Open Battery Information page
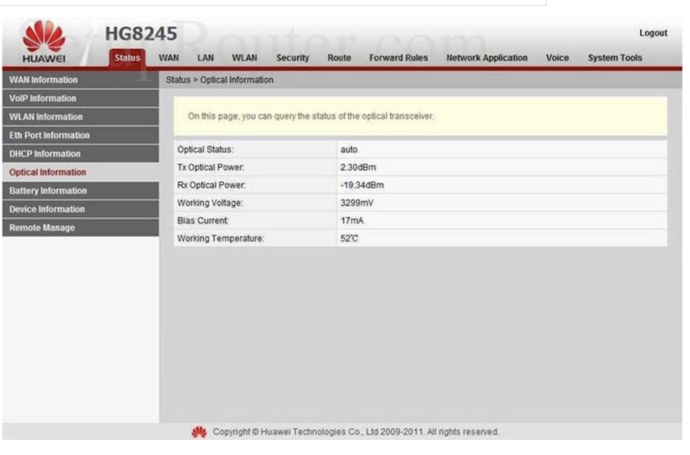Image resolution: width=690 pixels, height=455 pixels. pos(81,191)
